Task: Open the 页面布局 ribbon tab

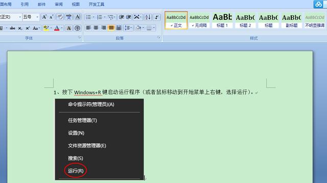Action: 6,4
